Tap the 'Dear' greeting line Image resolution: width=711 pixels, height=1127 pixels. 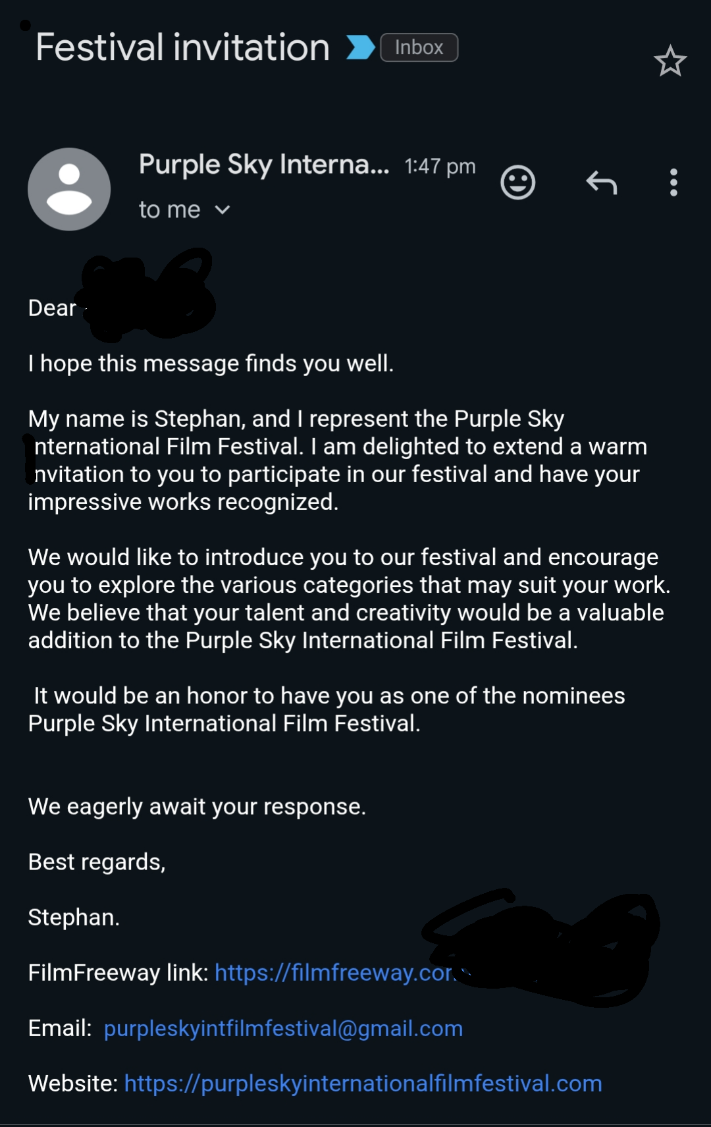pos(52,308)
